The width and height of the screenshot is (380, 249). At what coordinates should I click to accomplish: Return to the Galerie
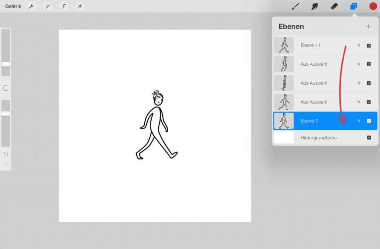tap(13, 6)
